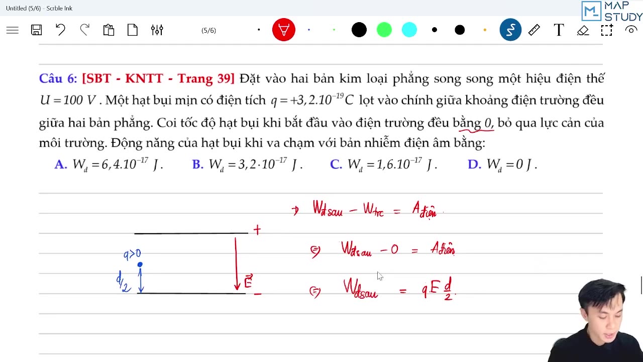Screen dimensions: 643x362
Task: Click the '[SBT - KNTT - Trang 39]' label
Action: pyautogui.click(x=158, y=78)
